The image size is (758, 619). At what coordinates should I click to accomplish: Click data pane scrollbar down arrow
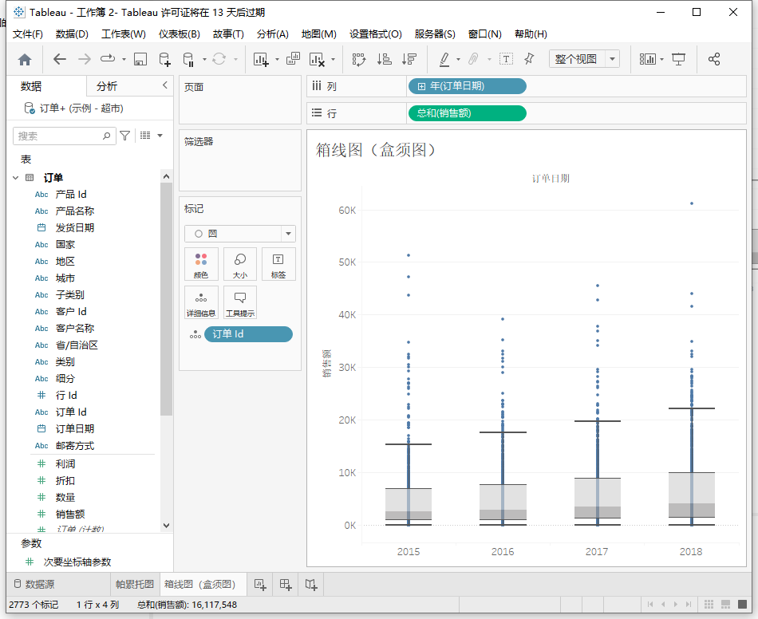tap(166, 526)
